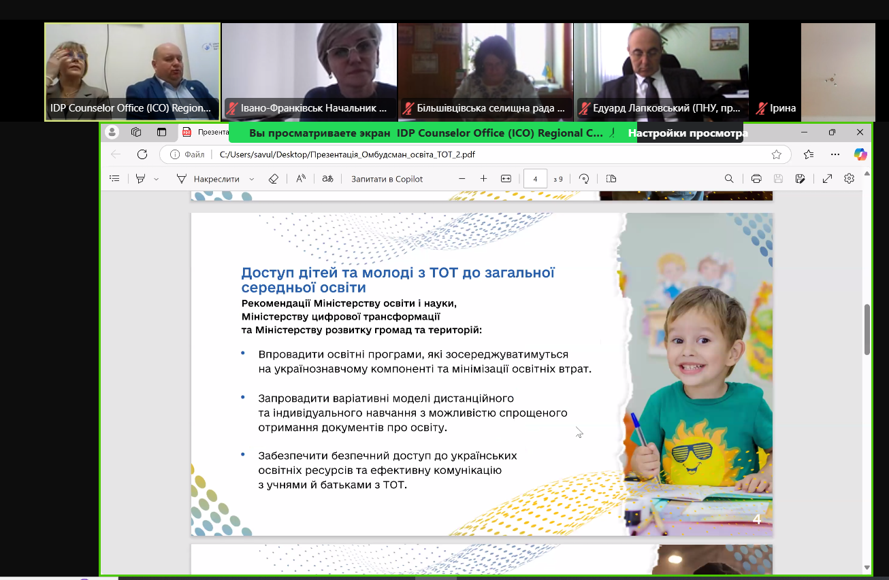Click muted mic icon next to Ірина
The height and width of the screenshot is (580, 889).
pyautogui.click(x=761, y=108)
